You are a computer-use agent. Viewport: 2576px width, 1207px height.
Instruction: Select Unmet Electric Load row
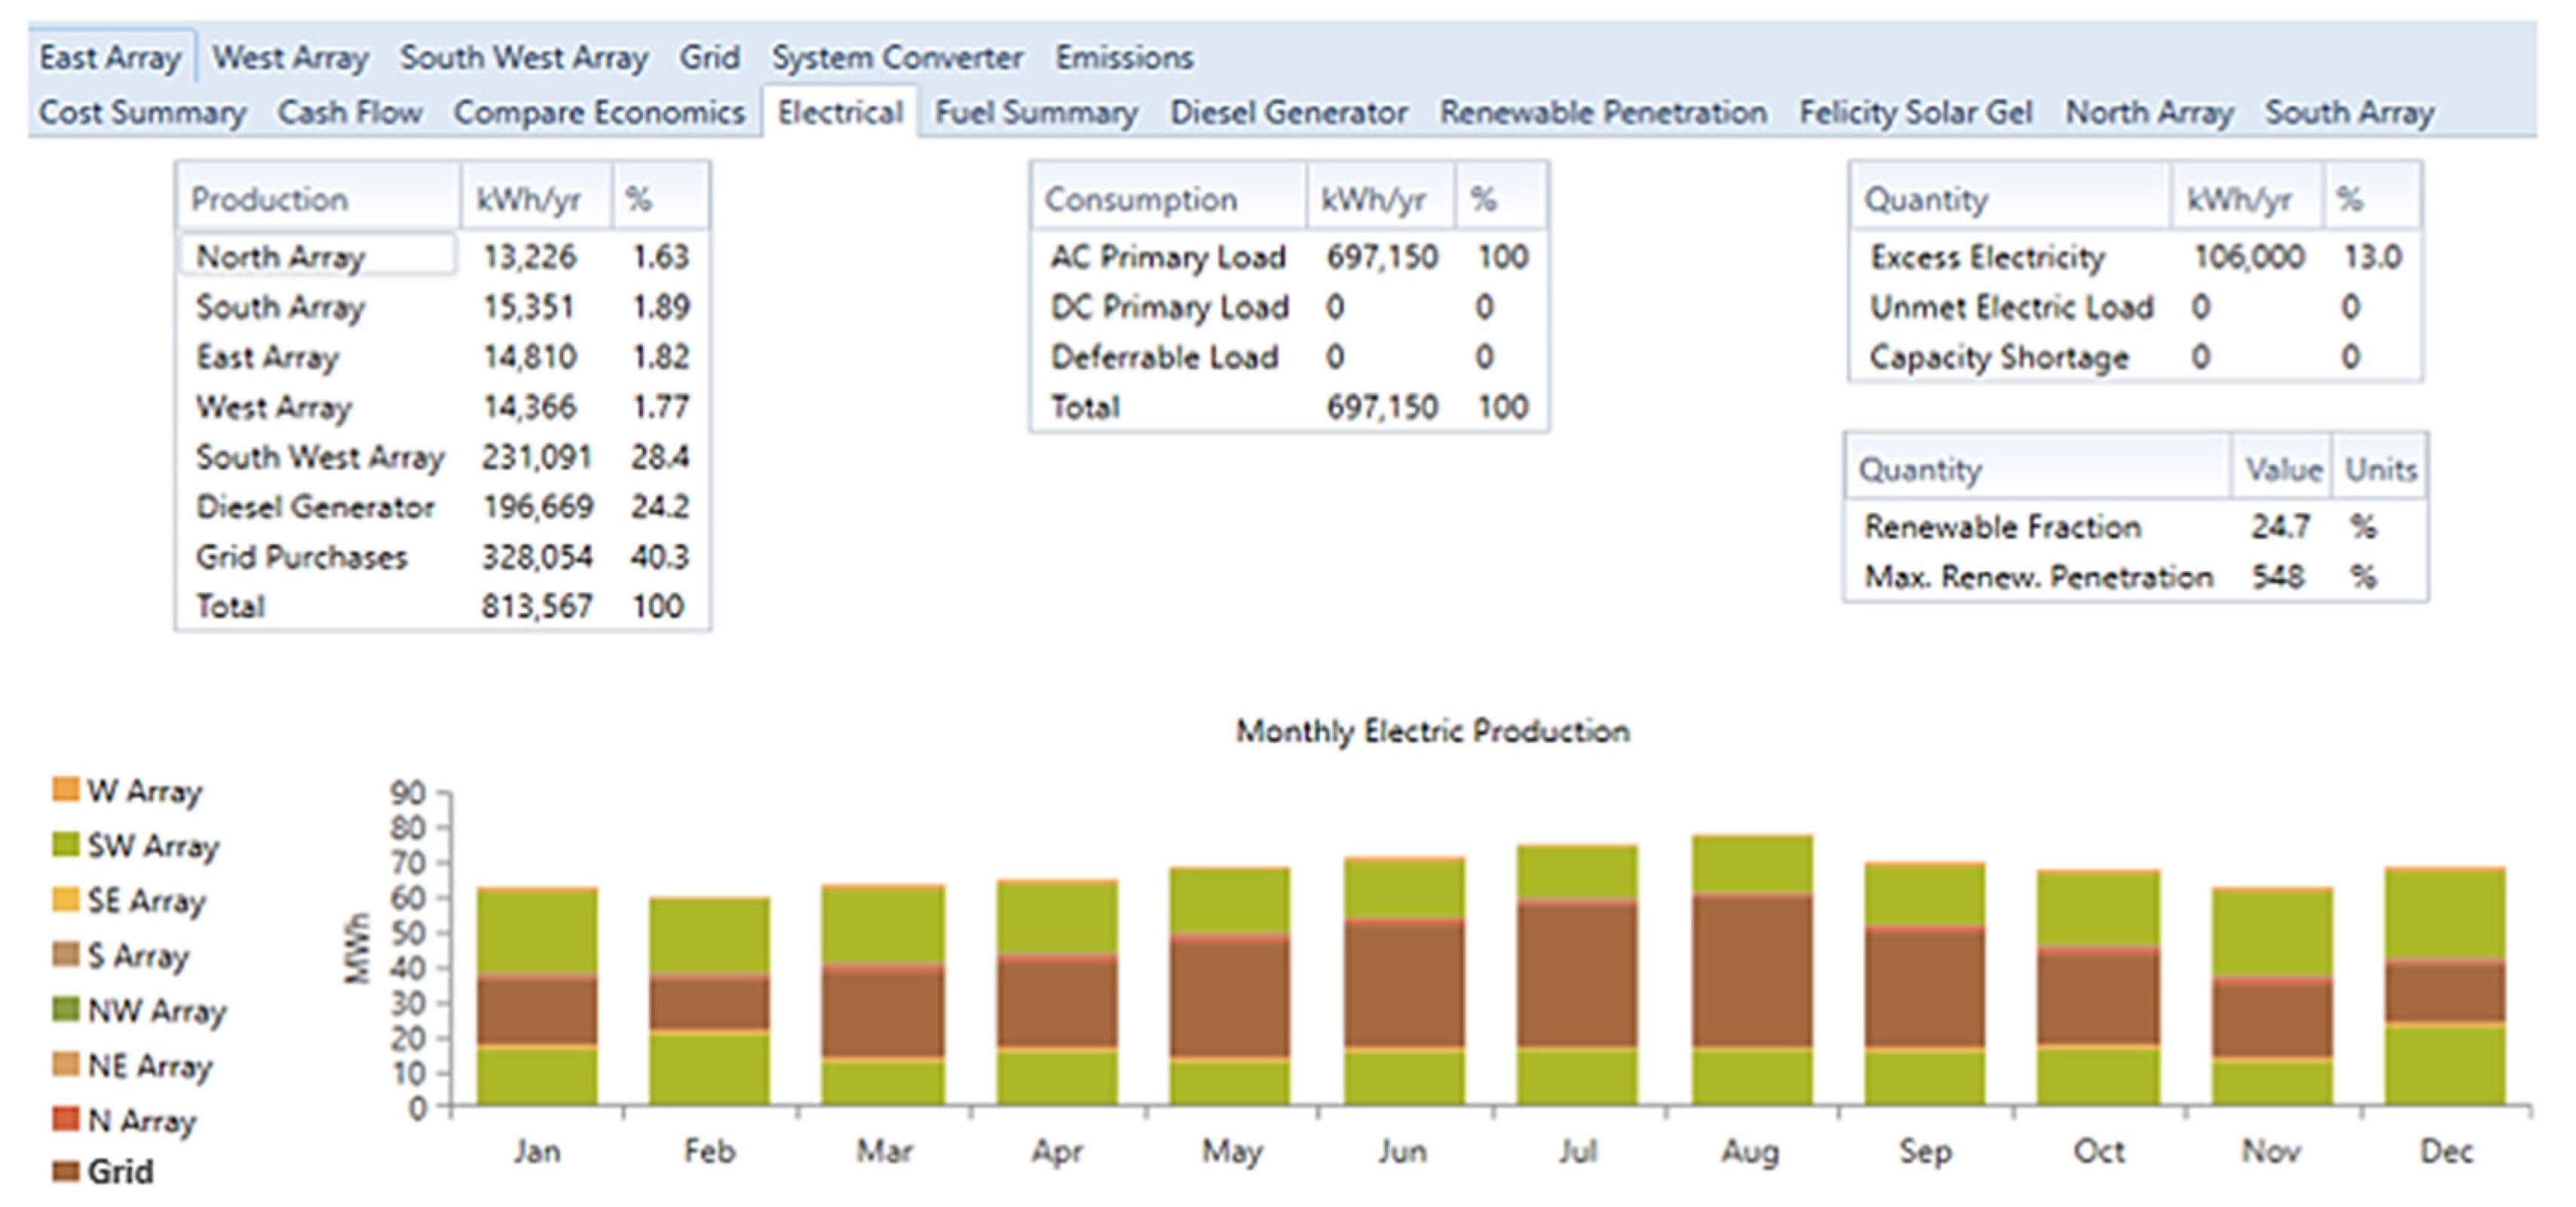[x=2135, y=307]
